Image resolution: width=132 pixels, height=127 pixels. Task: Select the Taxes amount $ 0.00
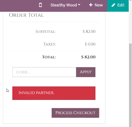[90, 44]
